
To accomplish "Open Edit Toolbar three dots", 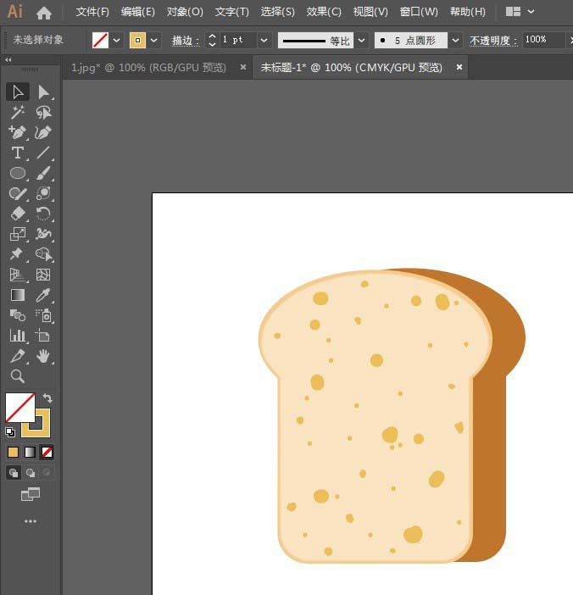I will pyautogui.click(x=31, y=521).
